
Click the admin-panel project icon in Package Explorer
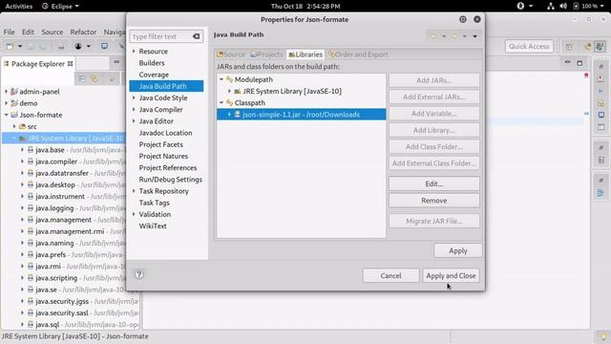(x=14, y=92)
